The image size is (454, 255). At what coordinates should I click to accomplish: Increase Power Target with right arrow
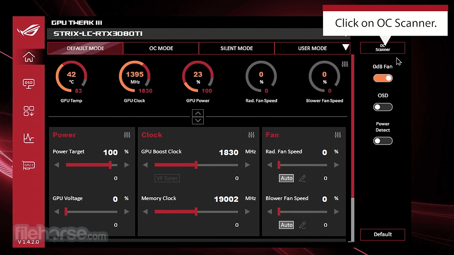[127, 165]
